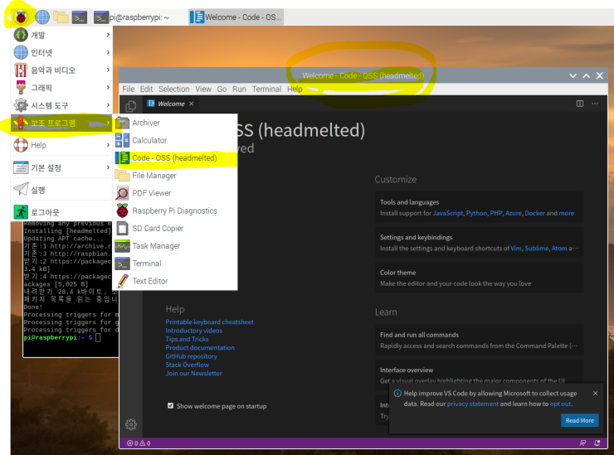
Task: Expand the 그래픽 submenu
Action: point(62,88)
